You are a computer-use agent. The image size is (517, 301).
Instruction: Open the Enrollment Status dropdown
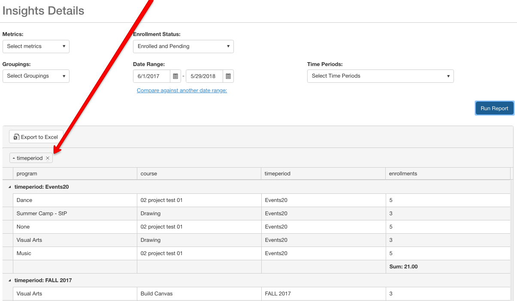pos(183,46)
